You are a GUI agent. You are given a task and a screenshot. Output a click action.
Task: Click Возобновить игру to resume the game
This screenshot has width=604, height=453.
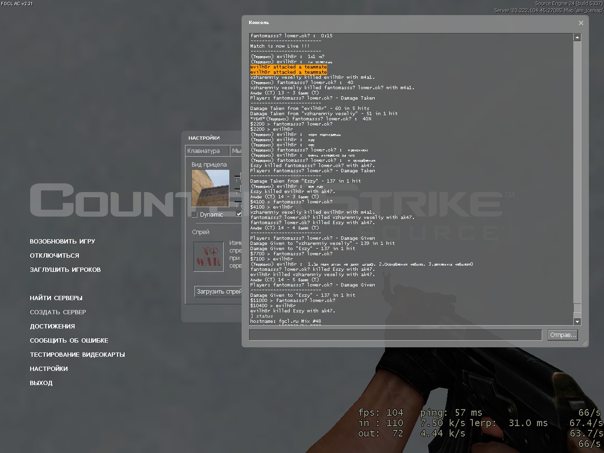pyautogui.click(x=62, y=241)
